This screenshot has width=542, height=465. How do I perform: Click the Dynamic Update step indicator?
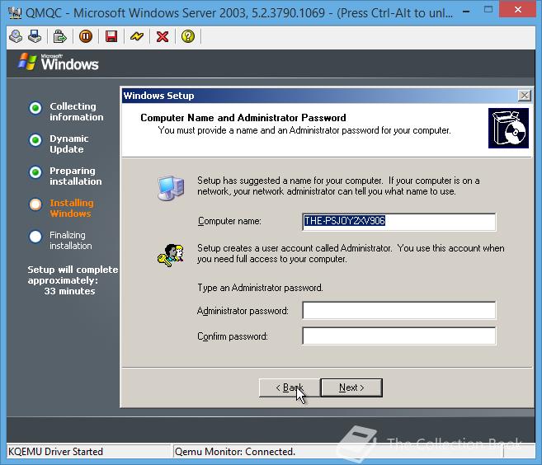(35, 140)
